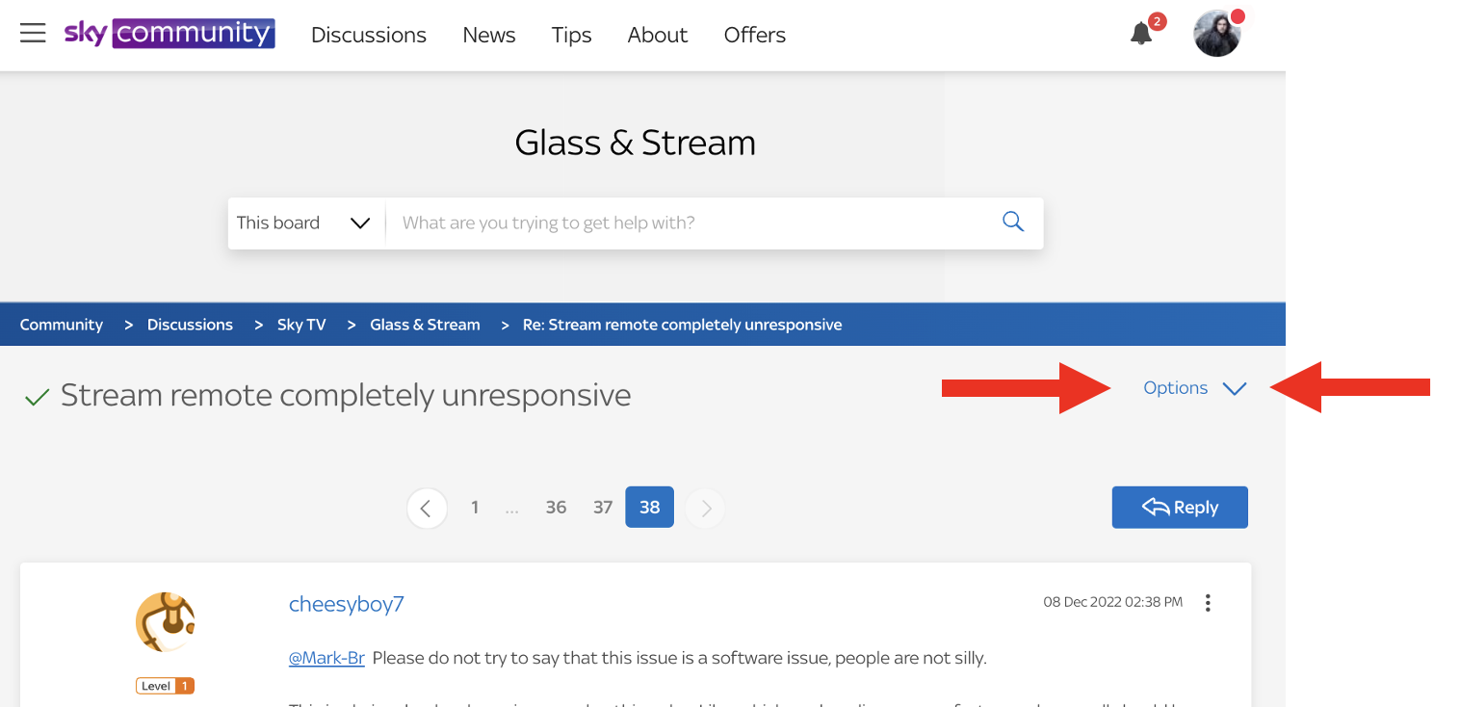This screenshot has width=1460, height=707.
Task: Select page 38 in the pagination
Action: [649, 507]
